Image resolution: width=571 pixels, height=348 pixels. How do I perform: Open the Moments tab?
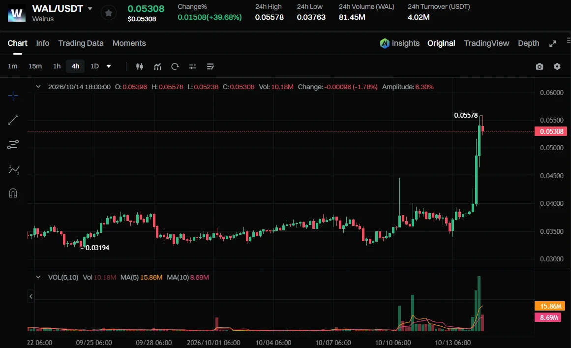click(129, 43)
